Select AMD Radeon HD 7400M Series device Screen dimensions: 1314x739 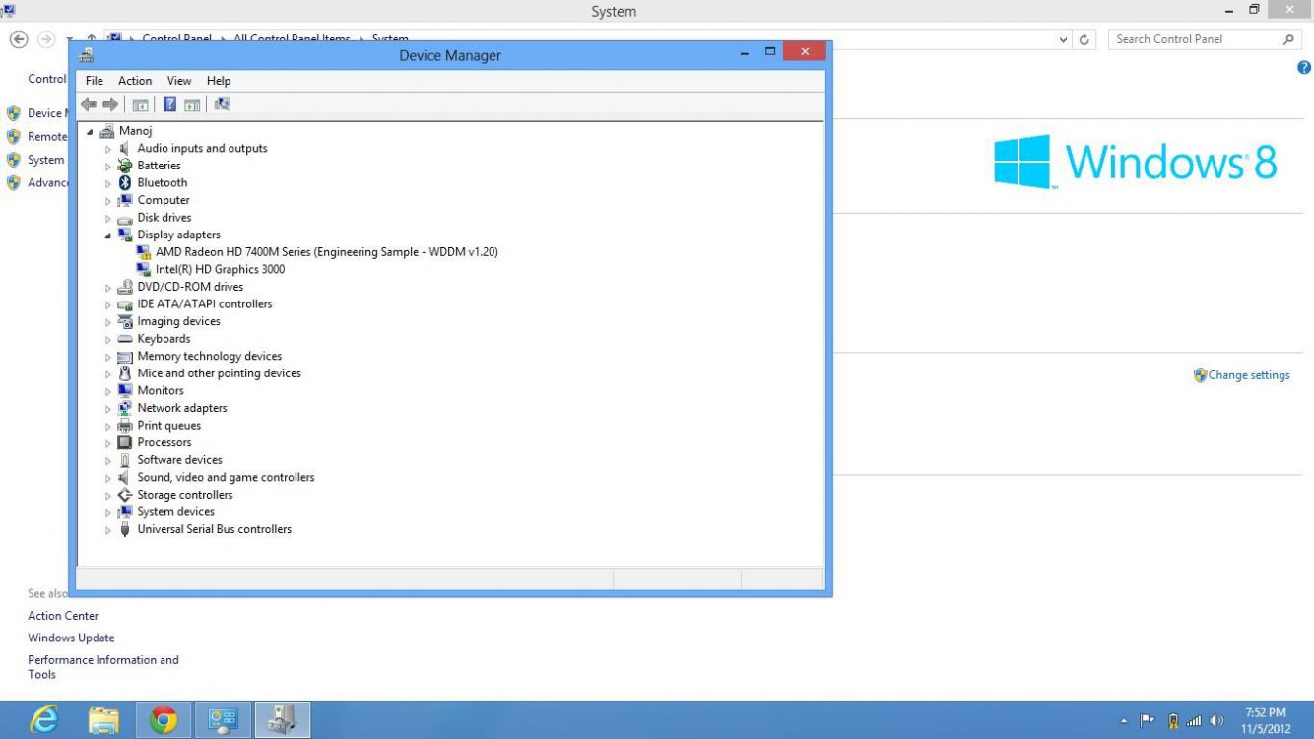pyautogui.click(x=327, y=252)
